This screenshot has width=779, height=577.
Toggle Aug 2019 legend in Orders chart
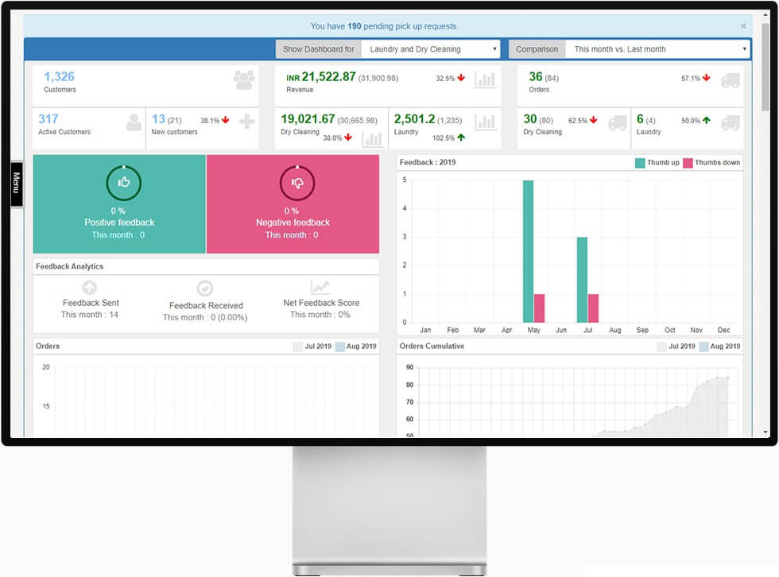coord(340,347)
